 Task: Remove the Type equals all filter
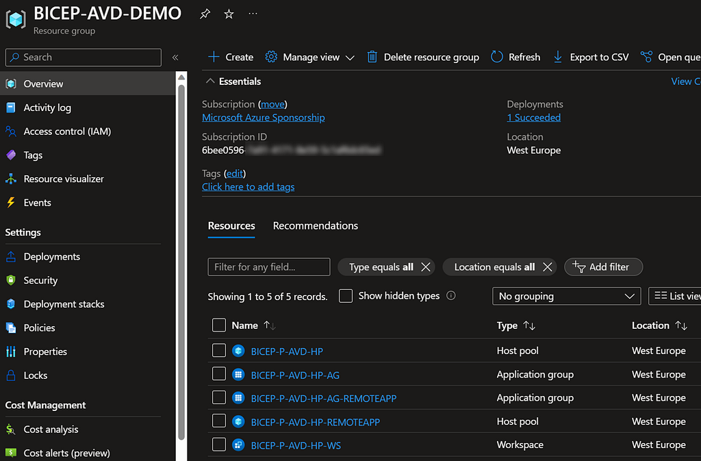(x=426, y=267)
